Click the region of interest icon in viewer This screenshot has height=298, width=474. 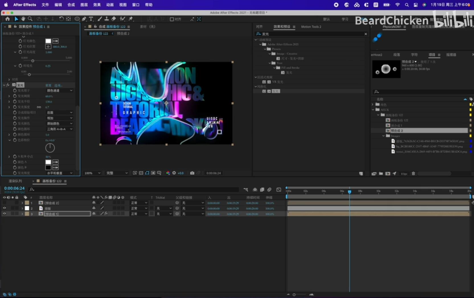153,173
